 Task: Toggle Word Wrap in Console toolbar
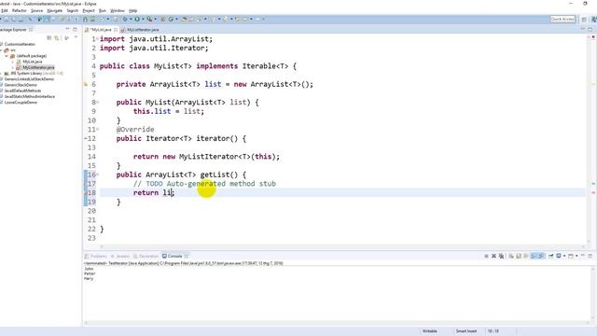526,256
